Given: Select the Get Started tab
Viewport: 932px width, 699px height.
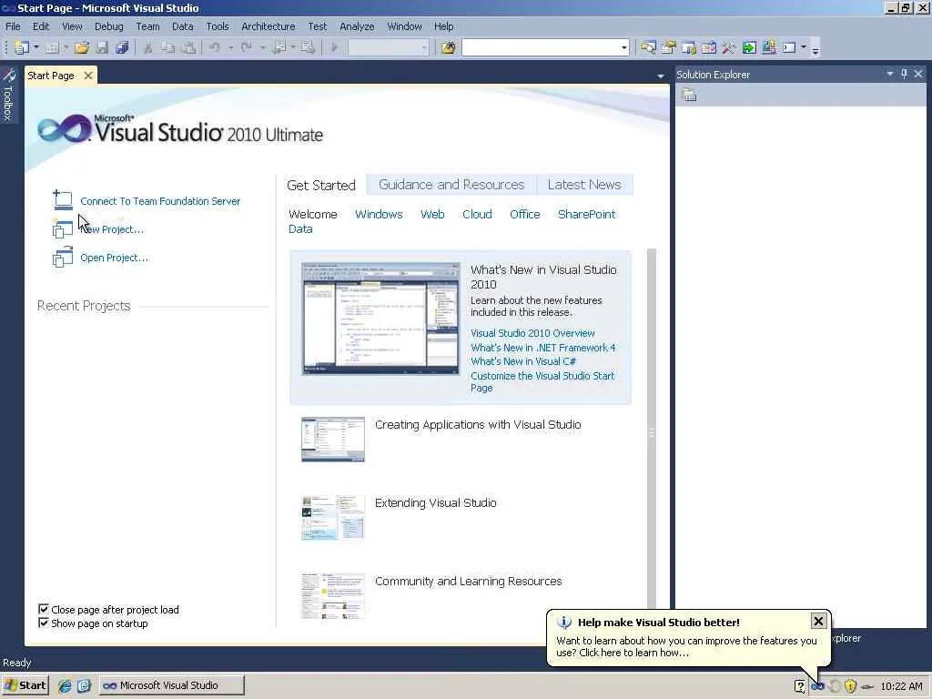Looking at the screenshot, I should coord(321,185).
